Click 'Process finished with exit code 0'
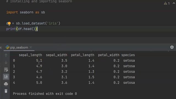This screenshot has height=99, width=176. [x=45, y=94]
